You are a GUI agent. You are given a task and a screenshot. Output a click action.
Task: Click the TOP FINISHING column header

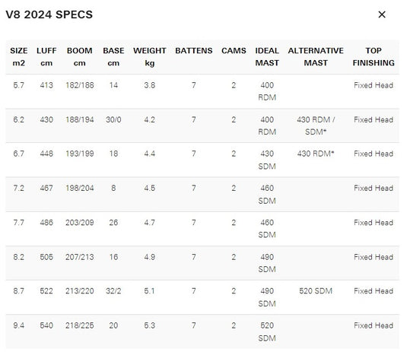[374, 56]
